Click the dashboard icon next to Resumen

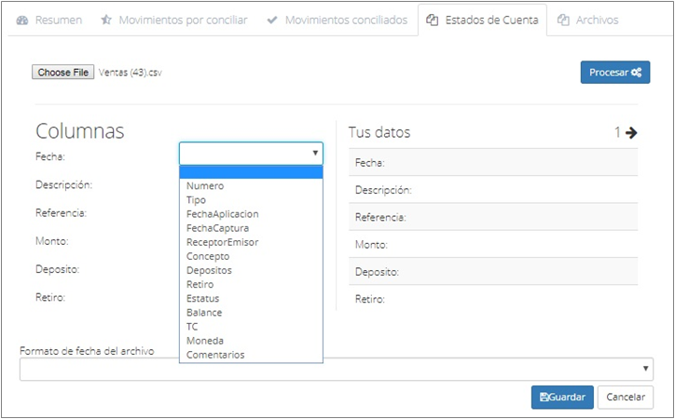click(x=22, y=20)
